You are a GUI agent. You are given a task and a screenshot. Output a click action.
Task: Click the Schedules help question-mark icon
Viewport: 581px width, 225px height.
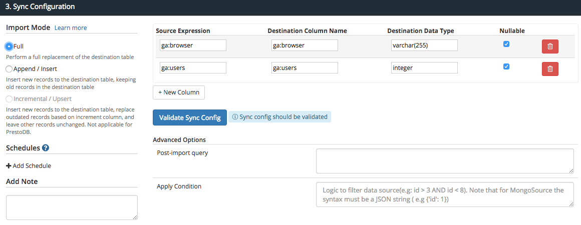click(46, 148)
